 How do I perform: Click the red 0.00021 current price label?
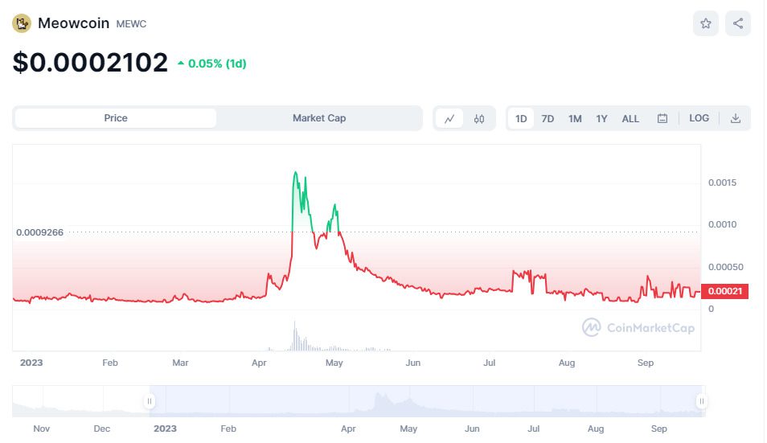[724, 292]
